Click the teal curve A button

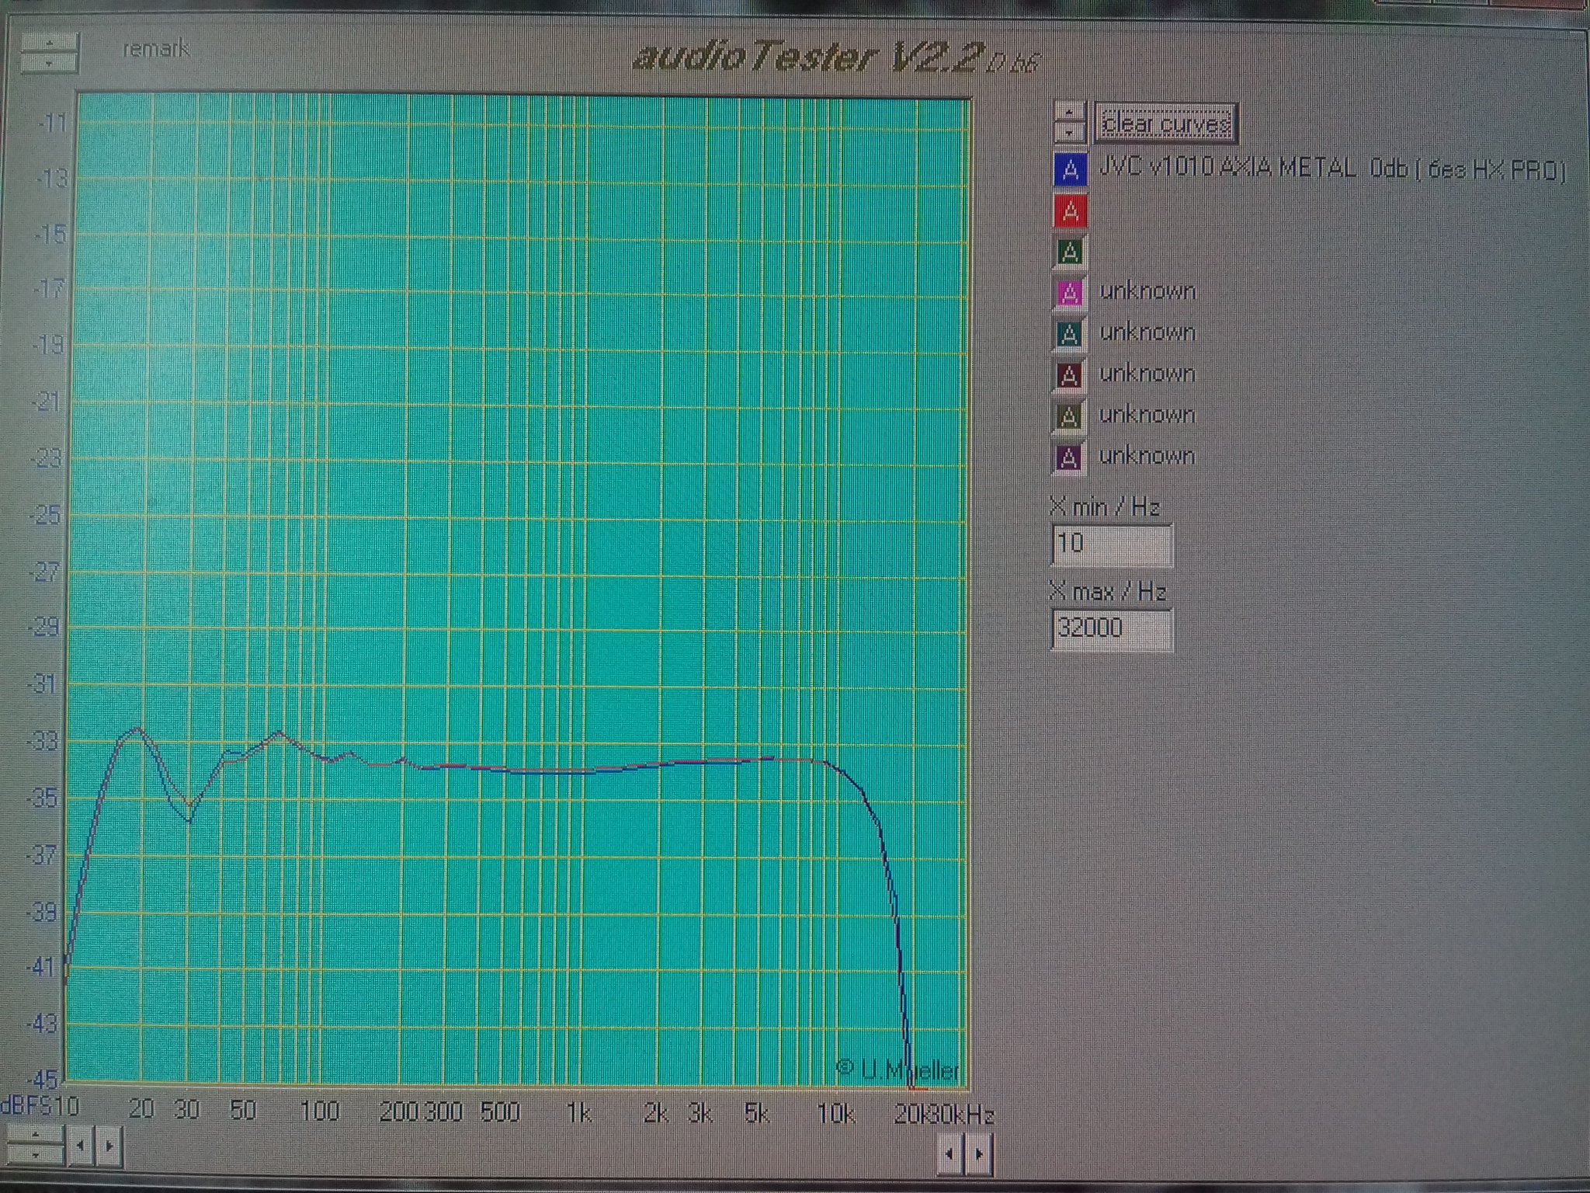(1069, 334)
